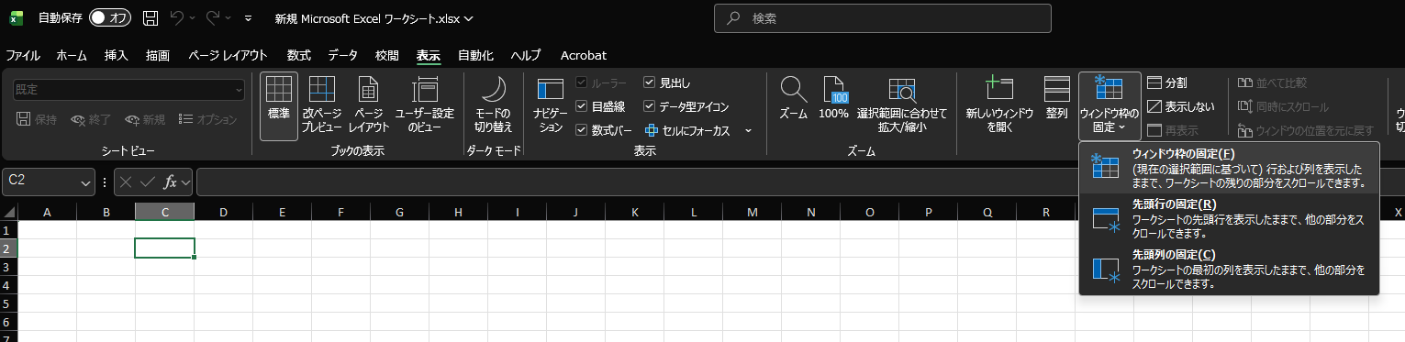
Task: Open ユーザー設定のビュー custom views
Action: (x=424, y=105)
